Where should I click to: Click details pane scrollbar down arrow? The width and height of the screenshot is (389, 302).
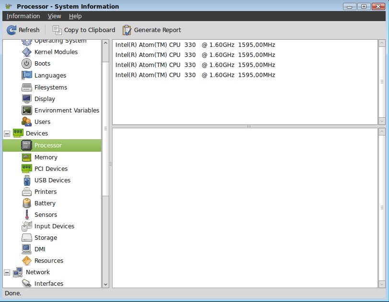tap(382, 284)
